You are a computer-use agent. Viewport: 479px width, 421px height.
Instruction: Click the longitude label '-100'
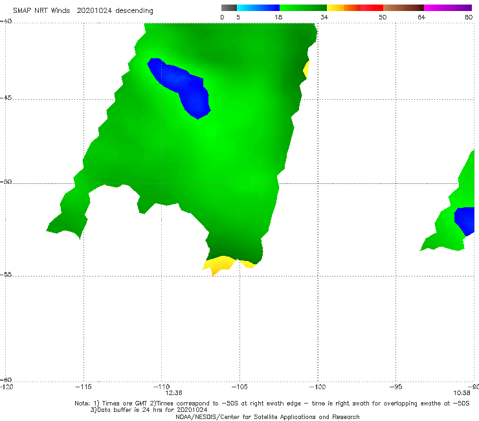[x=317, y=387]
